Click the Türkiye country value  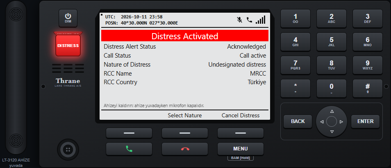point(257,82)
